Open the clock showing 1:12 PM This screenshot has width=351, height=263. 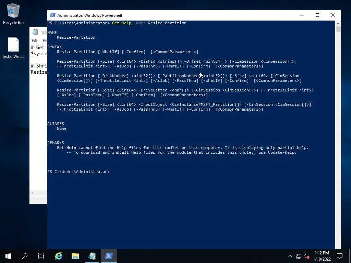[x=322, y=253]
